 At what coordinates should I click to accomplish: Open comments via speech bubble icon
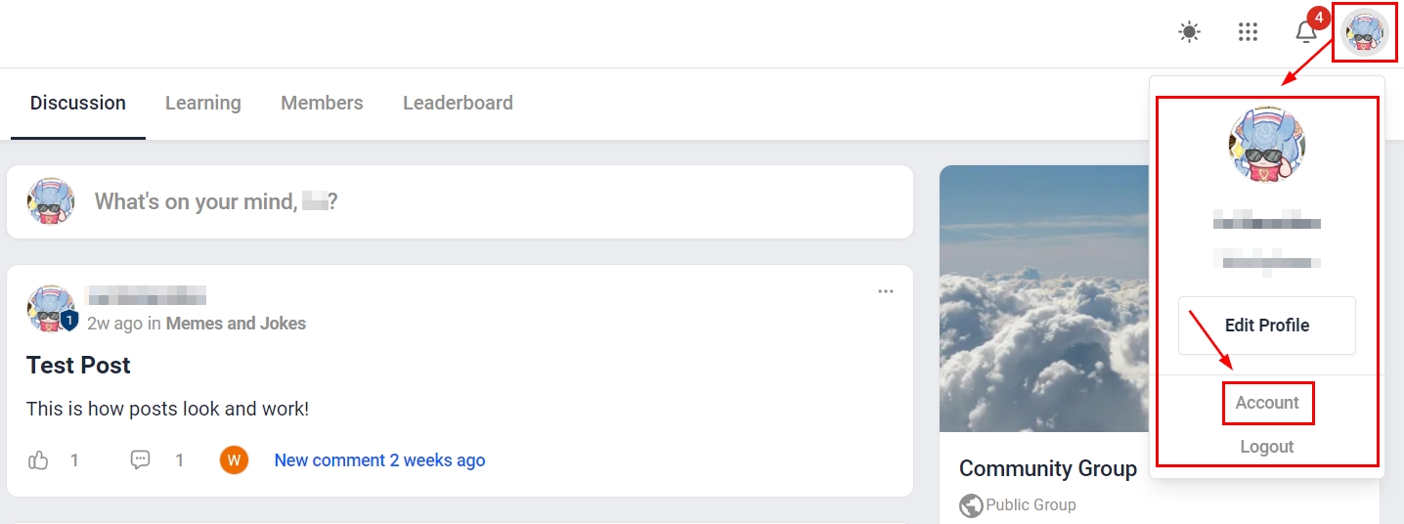click(x=141, y=459)
